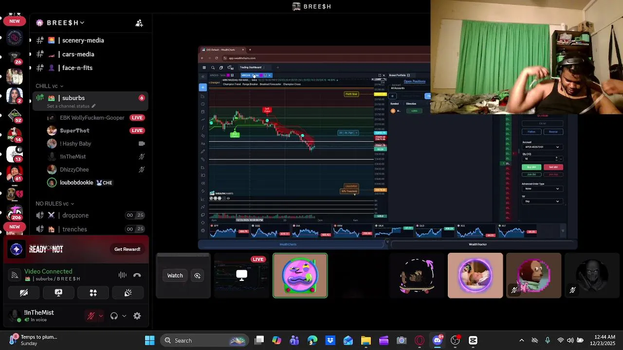
Task: Toggle deafen headphones icon
Action: click(x=114, y=316)
